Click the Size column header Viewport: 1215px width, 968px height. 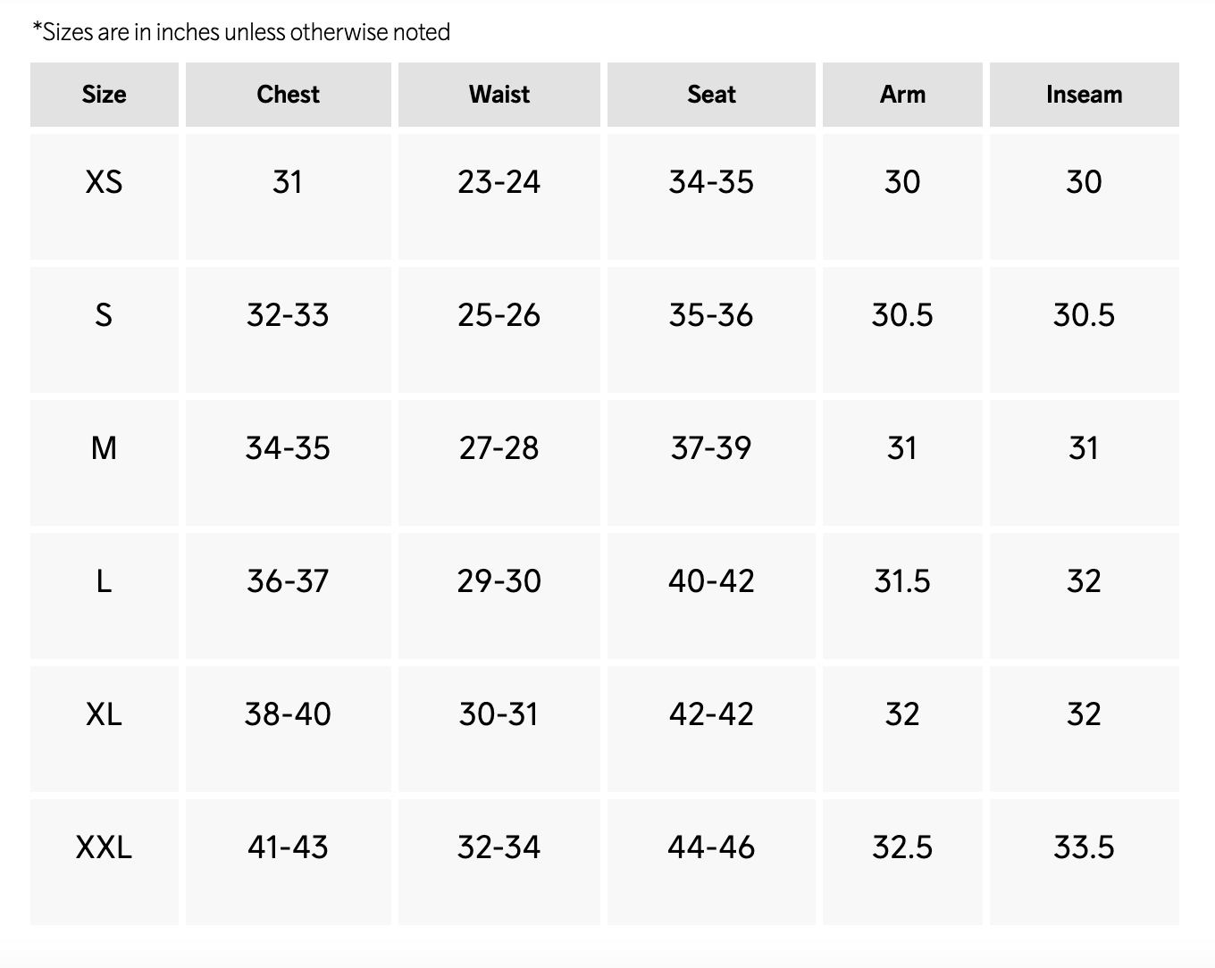[x=104, y=94]
